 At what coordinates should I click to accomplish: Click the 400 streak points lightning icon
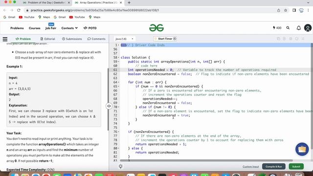277,28
